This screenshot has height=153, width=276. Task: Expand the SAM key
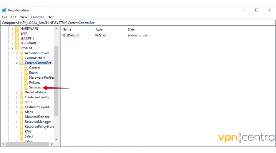tap(12, 34)
